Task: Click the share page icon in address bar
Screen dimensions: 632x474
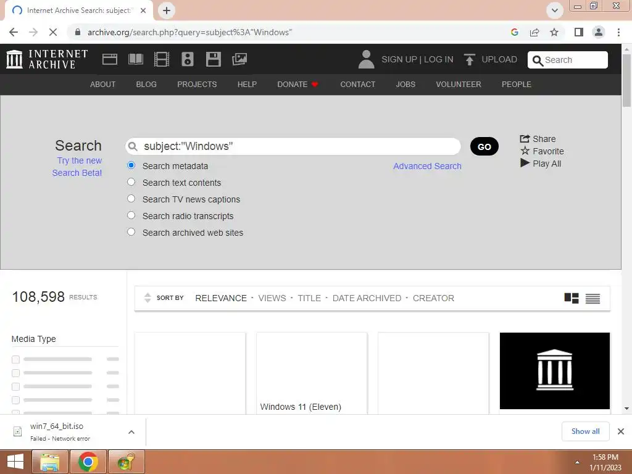Action: pos(534,32)
